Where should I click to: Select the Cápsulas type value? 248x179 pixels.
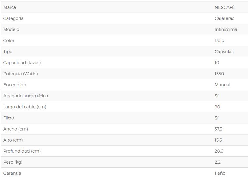(224, 52)
